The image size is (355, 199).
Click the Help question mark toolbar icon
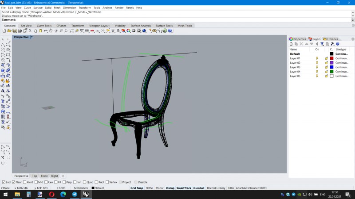[170, 31]
